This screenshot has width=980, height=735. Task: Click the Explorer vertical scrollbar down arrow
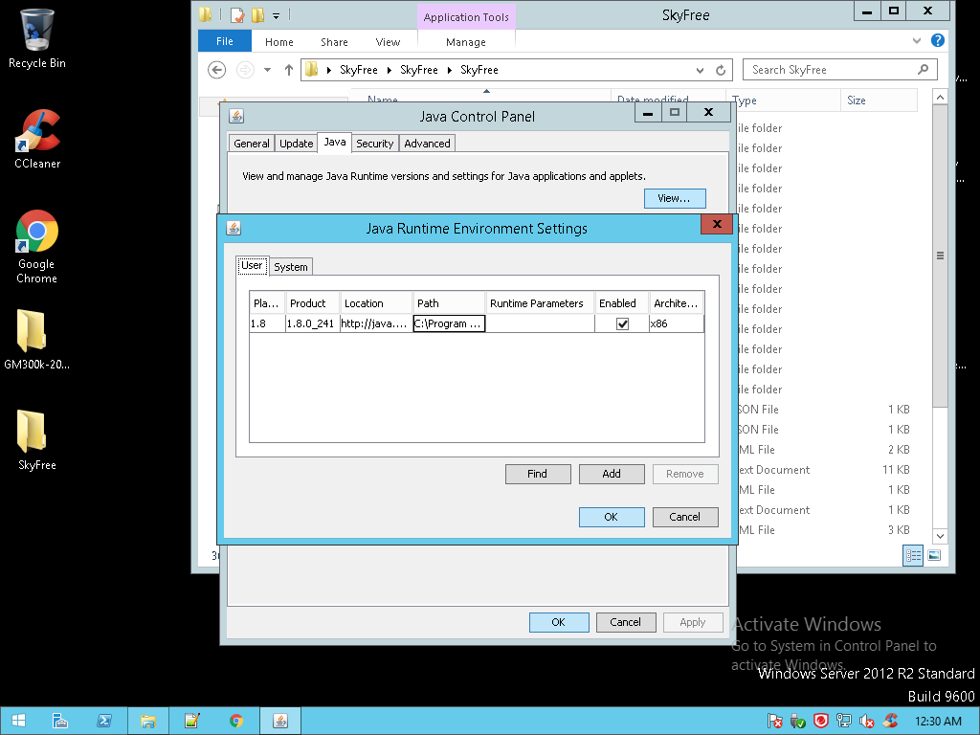(x=940, y=536)
